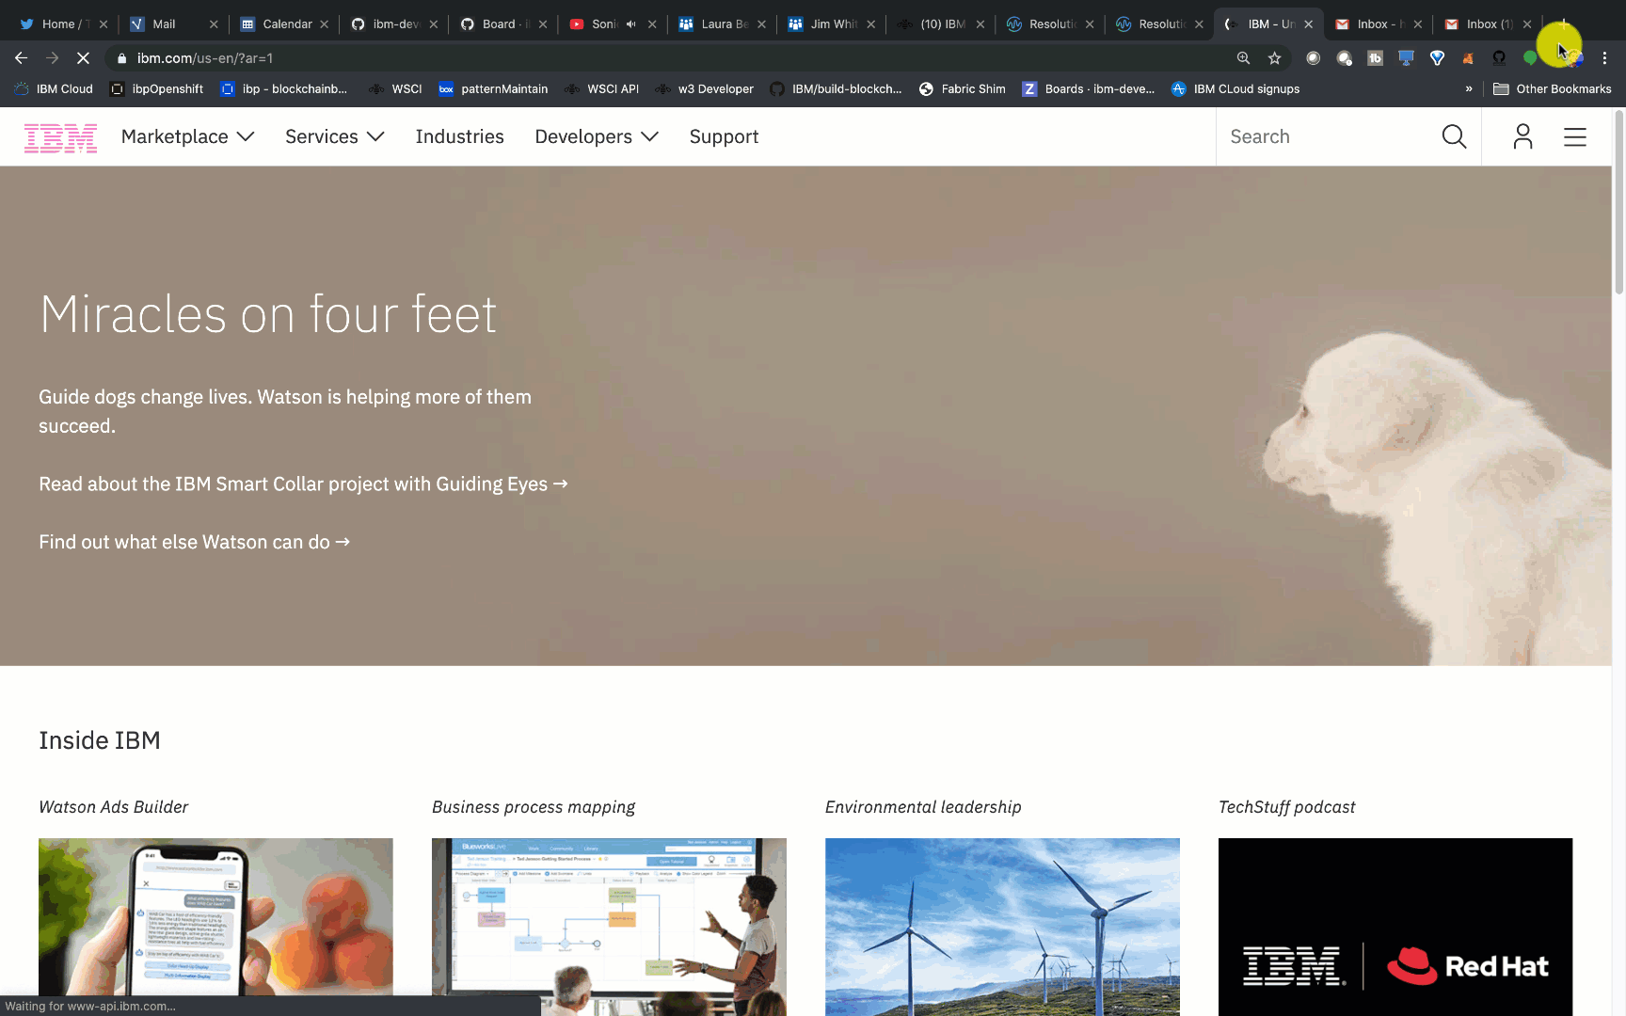
Task: Click the blue presentation screen extension icon
Action: [1406, 58]
